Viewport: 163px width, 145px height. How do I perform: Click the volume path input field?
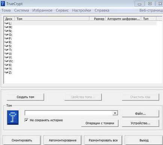[x=69, y=113]
